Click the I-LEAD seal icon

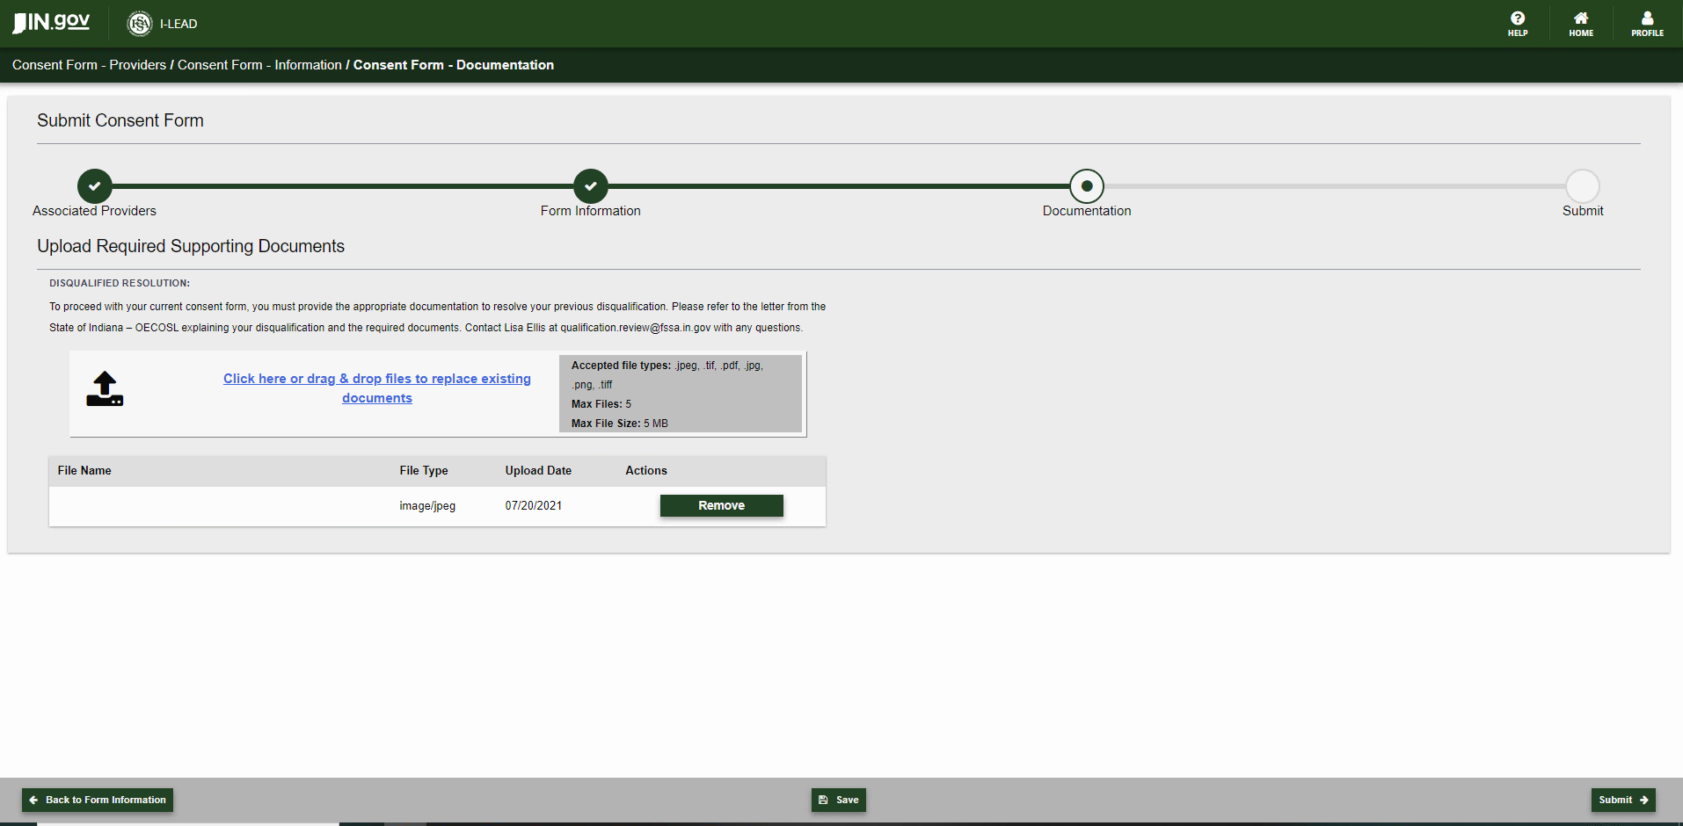tap(140, 24)
